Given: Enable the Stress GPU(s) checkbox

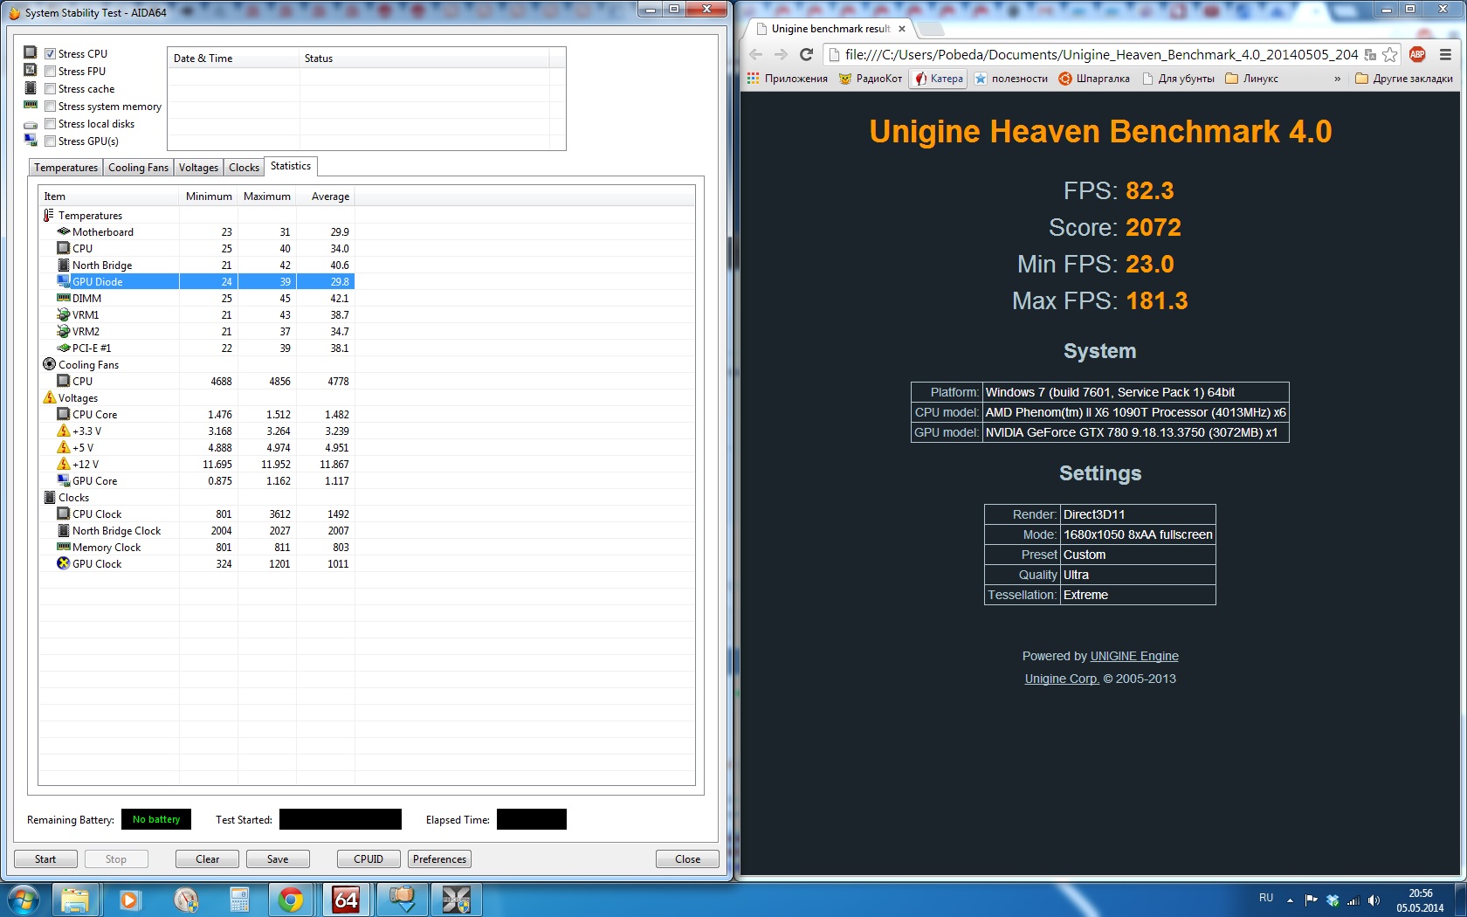Looking at the screenshot, I should click(51, 141).
